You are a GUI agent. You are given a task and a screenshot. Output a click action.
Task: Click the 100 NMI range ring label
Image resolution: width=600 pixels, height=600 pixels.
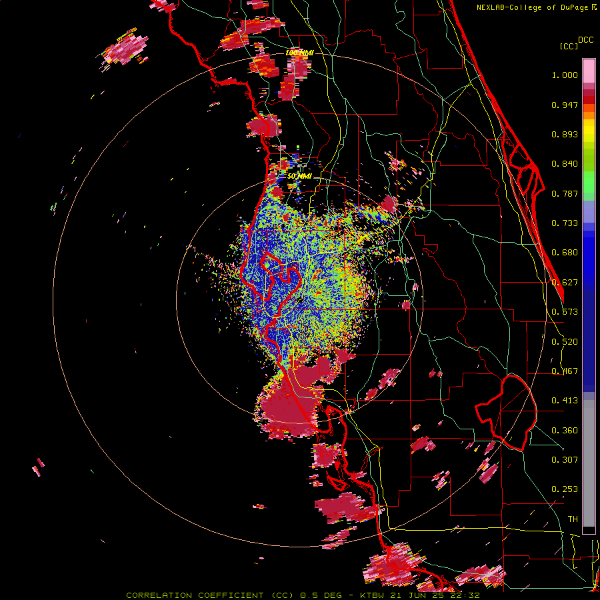299,53
